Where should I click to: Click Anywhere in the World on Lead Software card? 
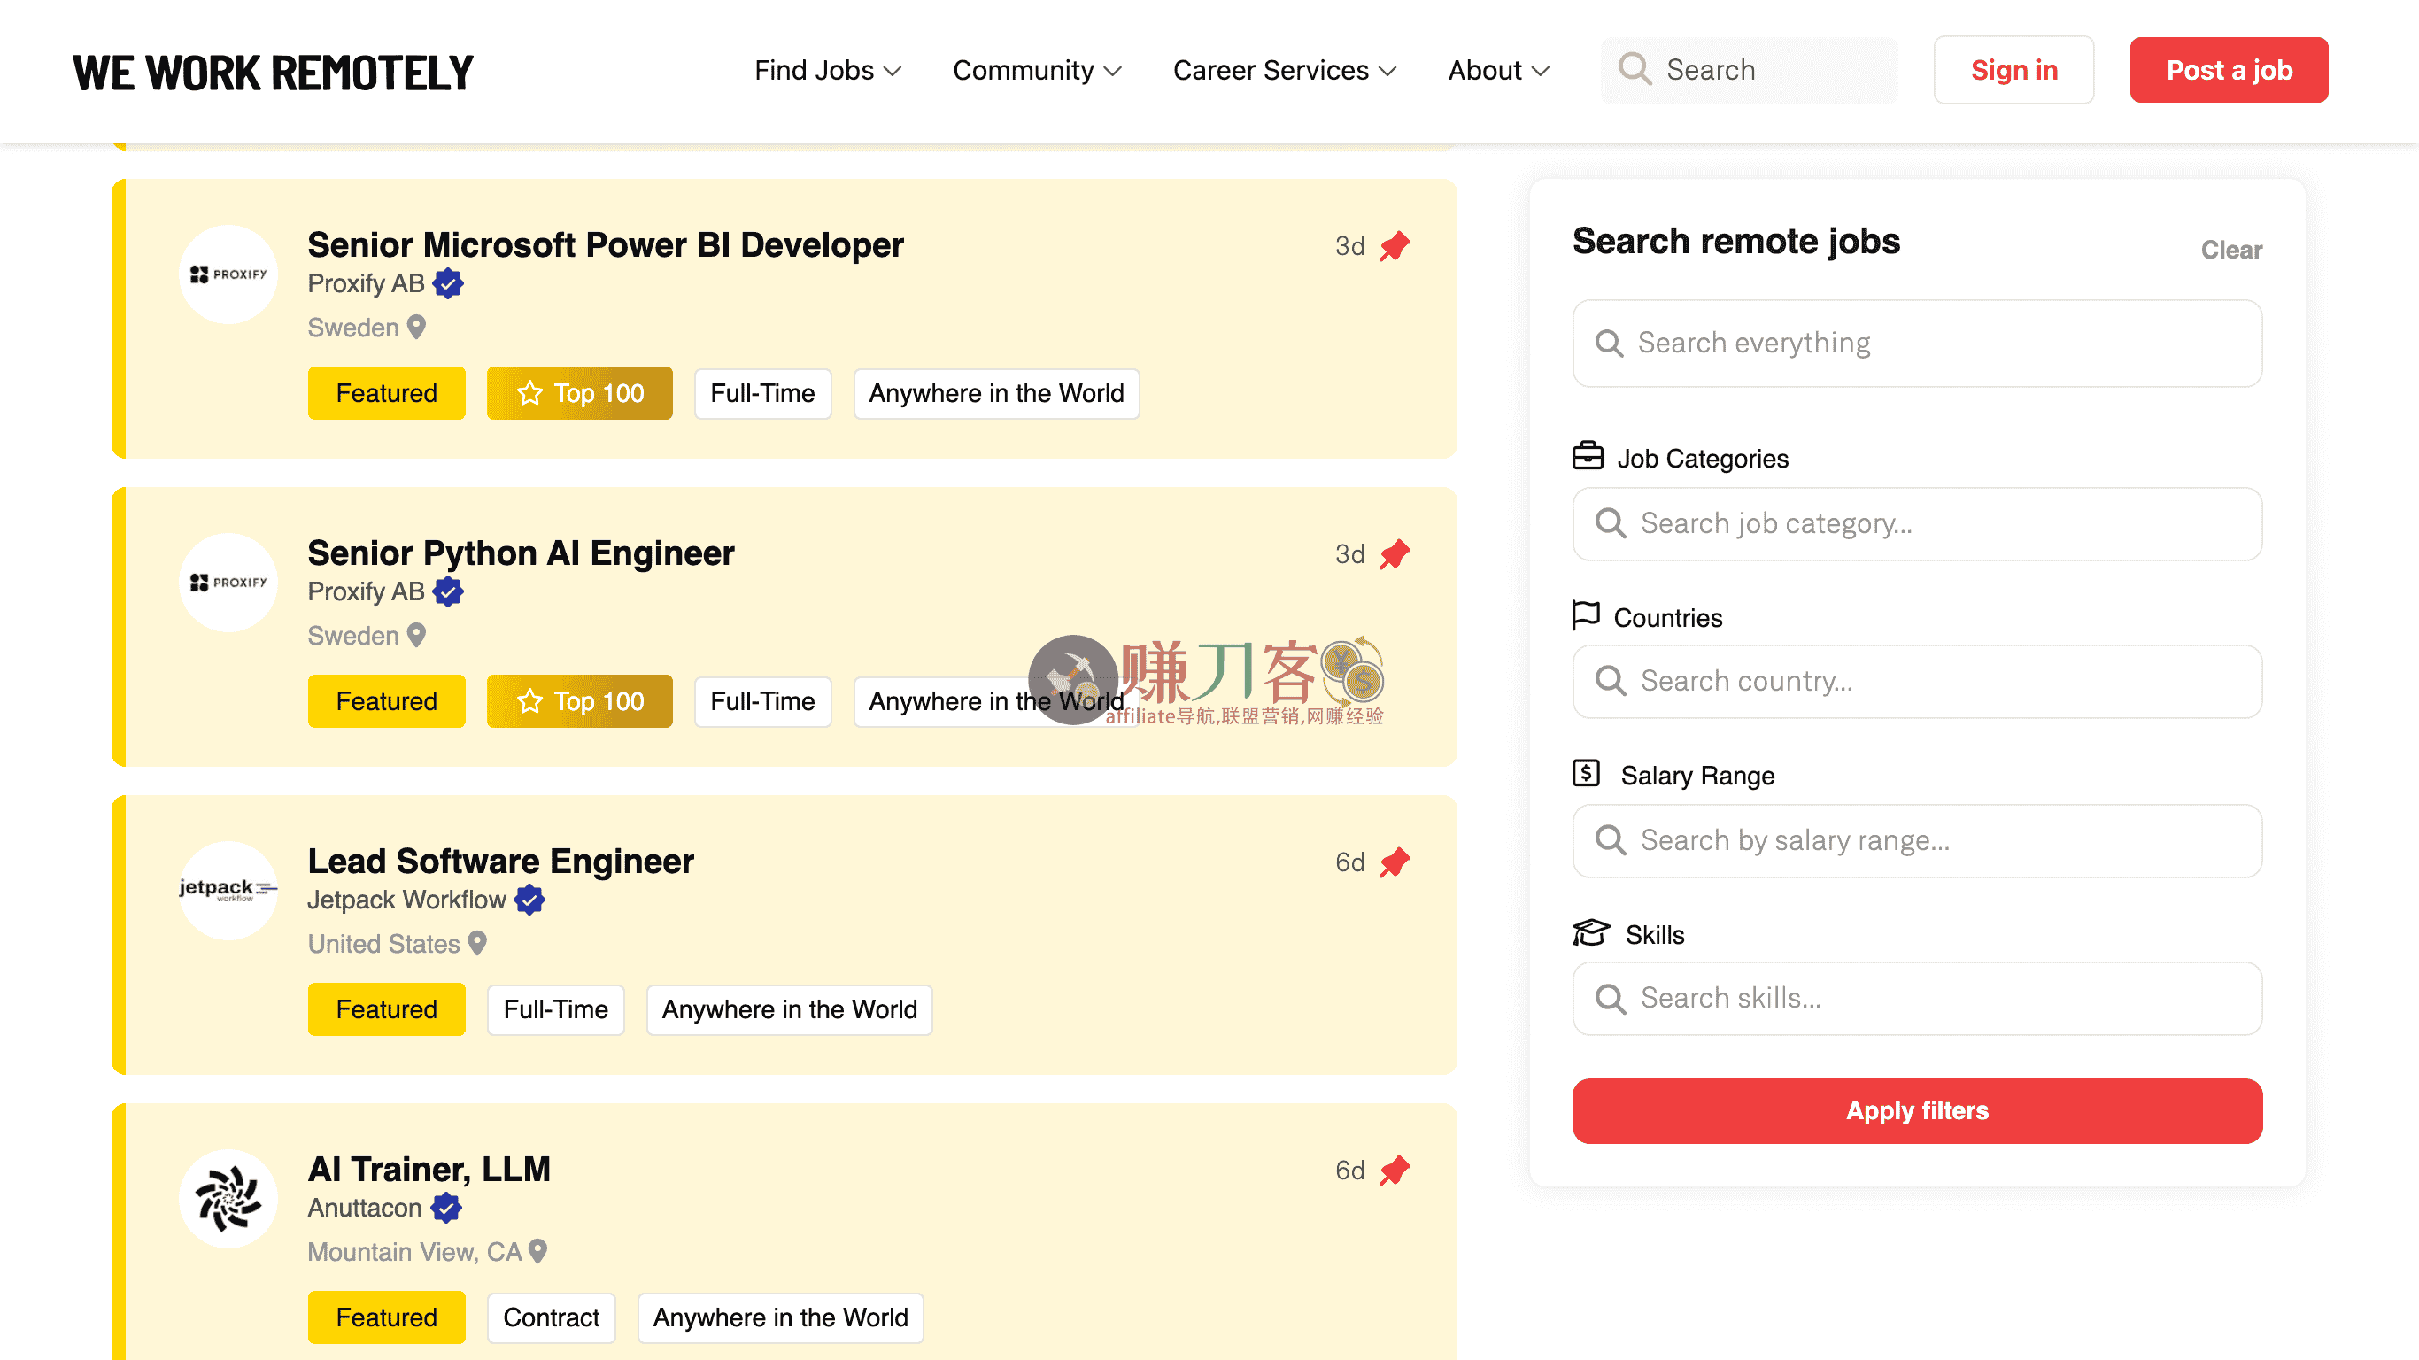(789, 1009)
